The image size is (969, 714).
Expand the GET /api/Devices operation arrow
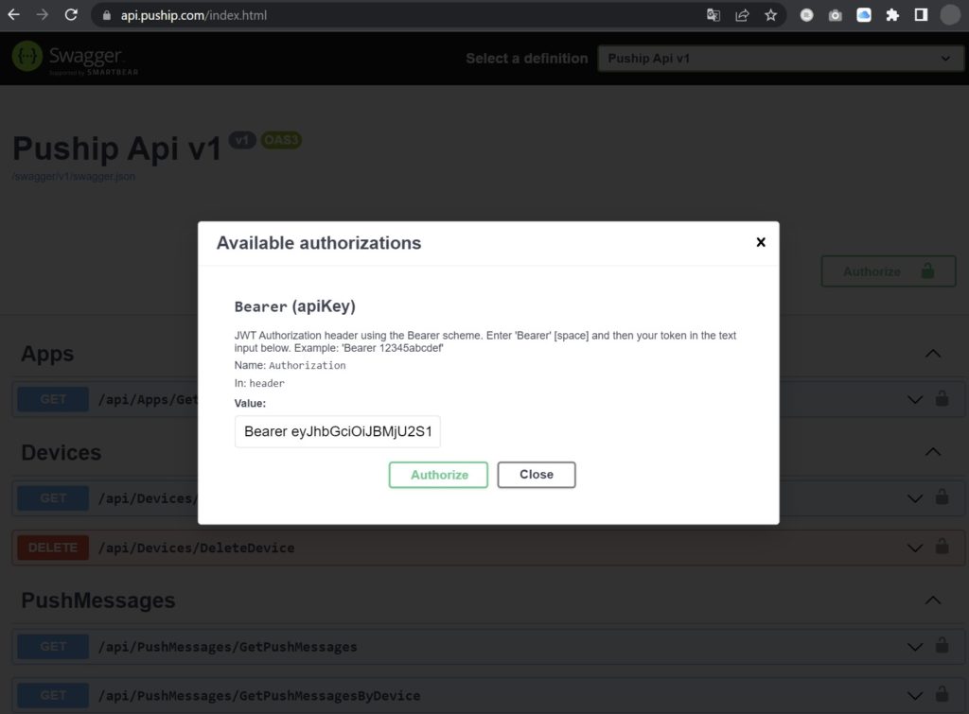tap(915, 498)
